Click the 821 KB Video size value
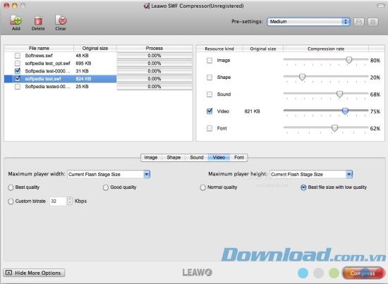Image resolution: width=388 pixels, height=284 pixels. [x=252, y=111]
